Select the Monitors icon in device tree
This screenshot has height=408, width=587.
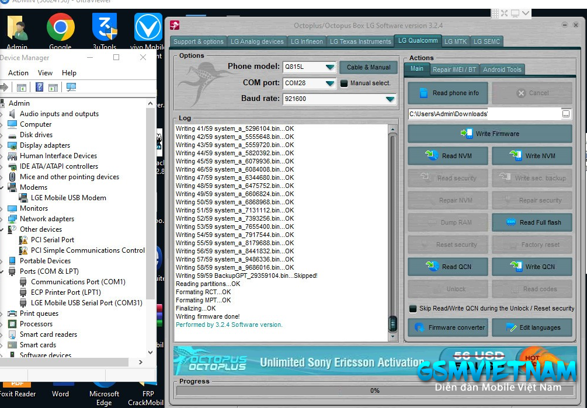tap(12, 208)
